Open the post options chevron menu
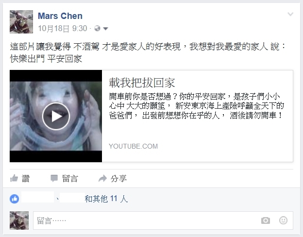 290,14
